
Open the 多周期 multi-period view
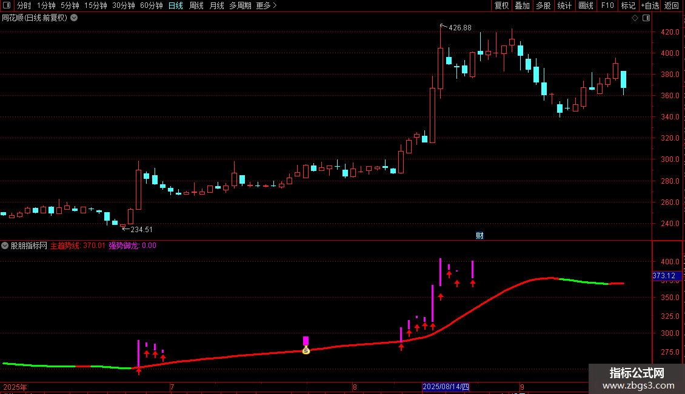tap(240, 5)
